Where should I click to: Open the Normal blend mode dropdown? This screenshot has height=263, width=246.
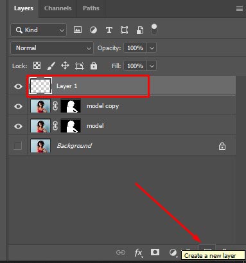[x=52, y=48]
